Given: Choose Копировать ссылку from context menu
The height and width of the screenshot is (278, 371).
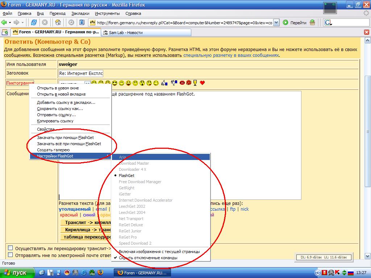Looking at the screenshot, I should tap(71, 121).
